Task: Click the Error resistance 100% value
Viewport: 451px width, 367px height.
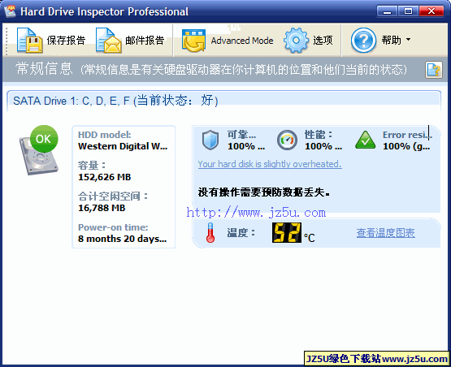Action: (x=406, y=146)
